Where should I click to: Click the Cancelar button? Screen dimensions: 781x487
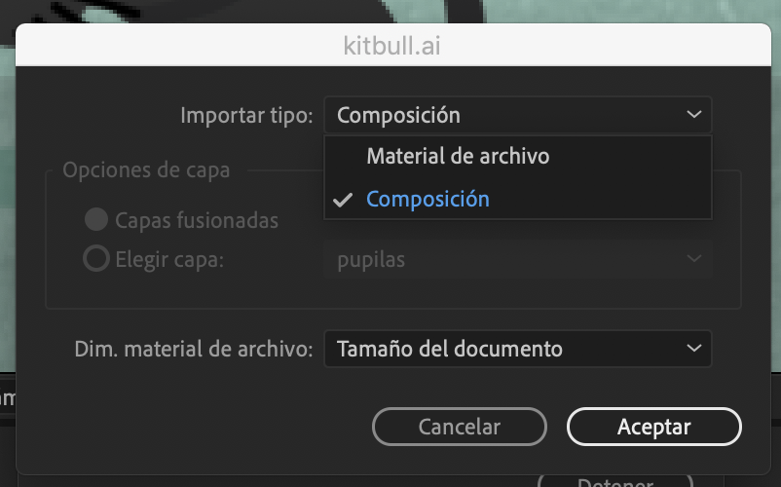(460, 427)
